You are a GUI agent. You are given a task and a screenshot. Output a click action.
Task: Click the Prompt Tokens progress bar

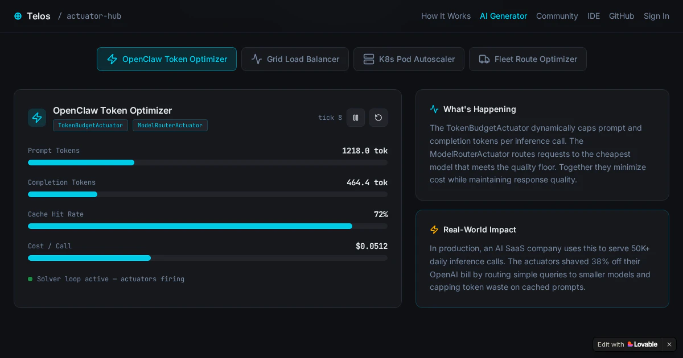[208, 163]
